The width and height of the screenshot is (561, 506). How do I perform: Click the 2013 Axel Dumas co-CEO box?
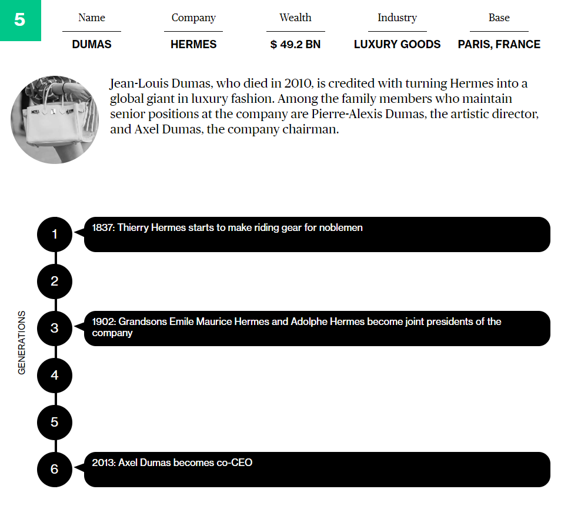[317, 469]
